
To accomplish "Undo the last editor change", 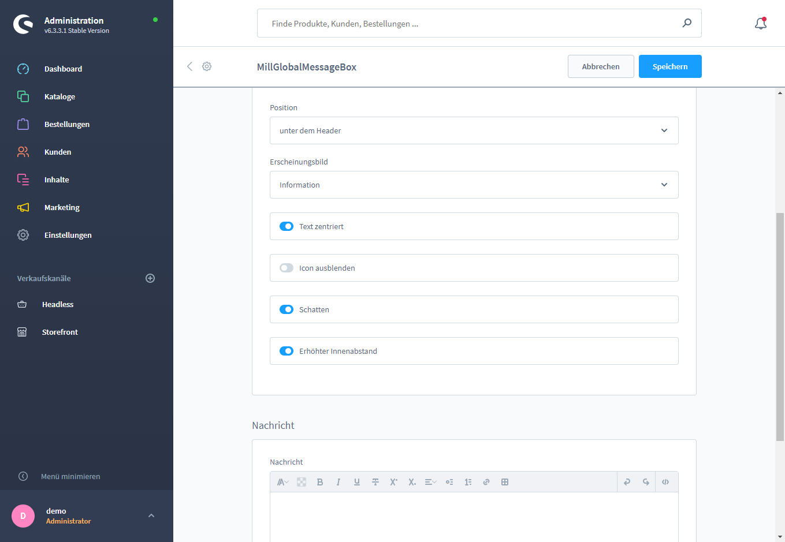I will pyautogui.click(x=627, y=482).
